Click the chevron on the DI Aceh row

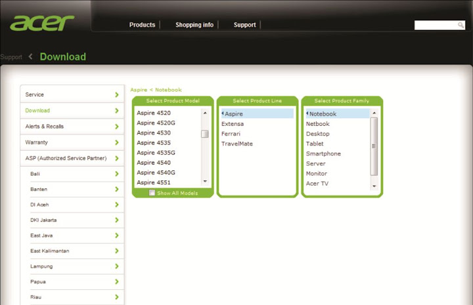117,205
